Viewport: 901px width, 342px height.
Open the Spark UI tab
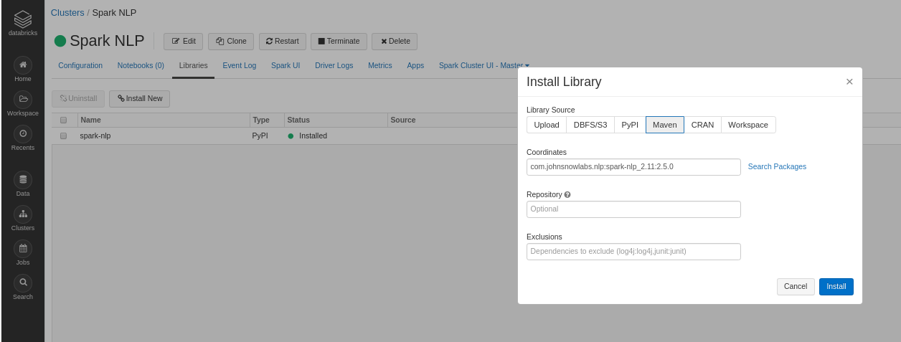pos(286,65)
